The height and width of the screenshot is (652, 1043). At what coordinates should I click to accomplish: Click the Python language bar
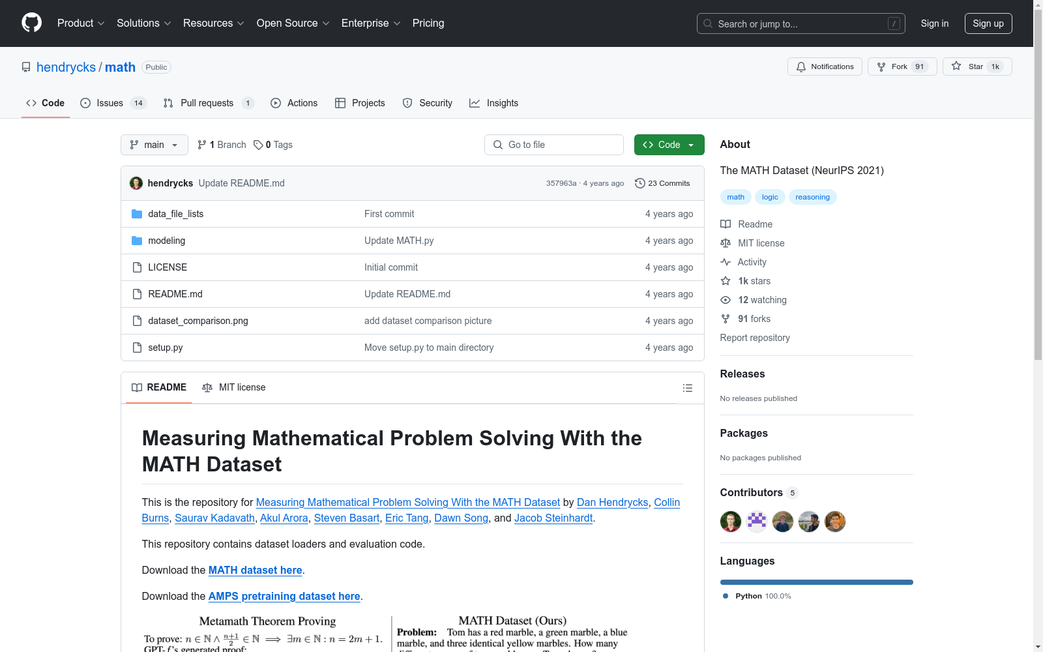pos(817,582)
